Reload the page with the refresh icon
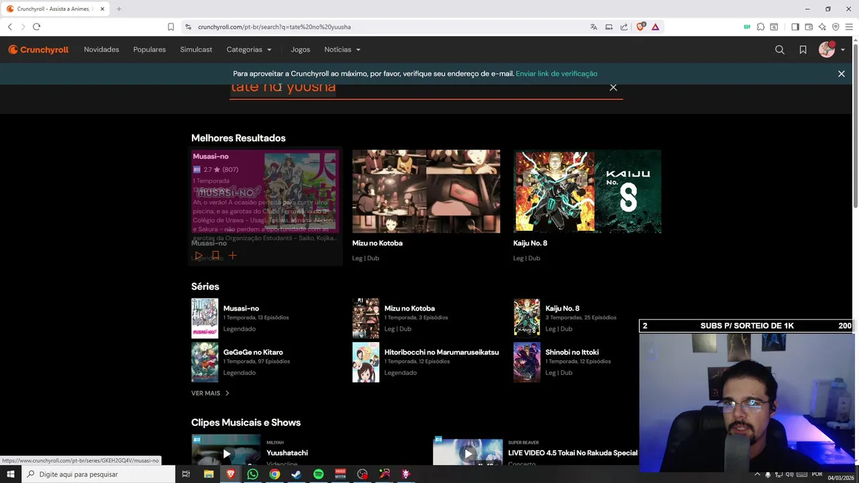The height and width of the screenshot is (483, 859). 36,27
